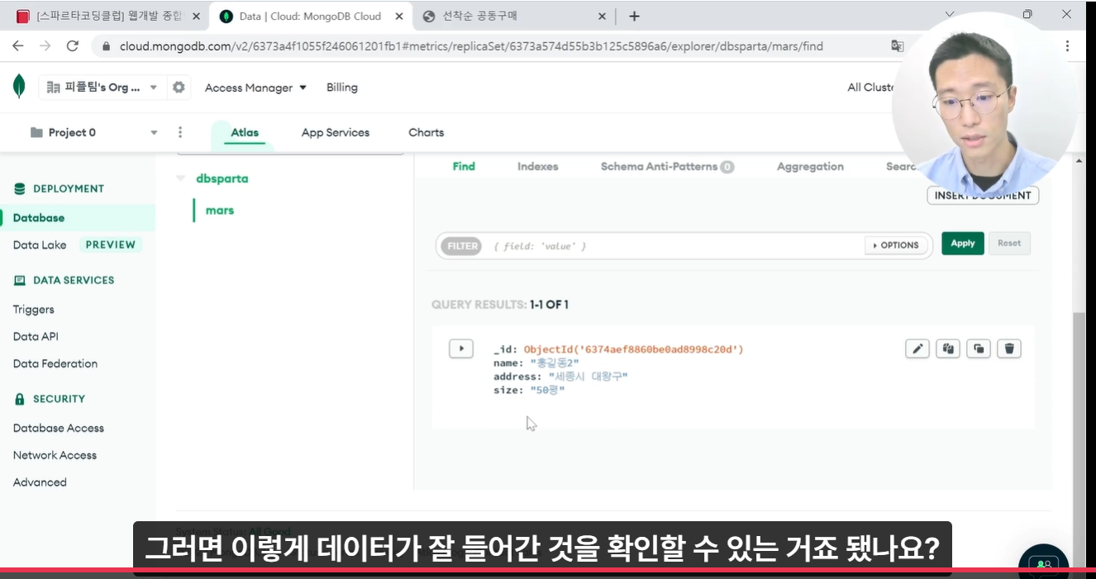Select the Indexes tab
This screenshot has width=1096, height=579.
538,166
